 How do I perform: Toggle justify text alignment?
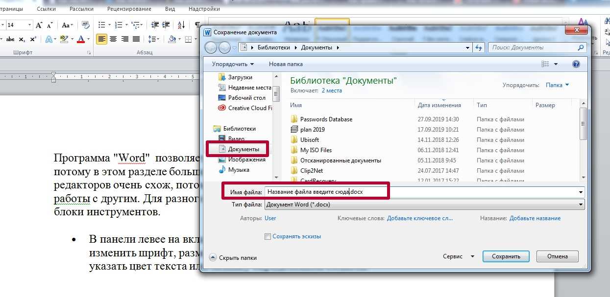136,39
